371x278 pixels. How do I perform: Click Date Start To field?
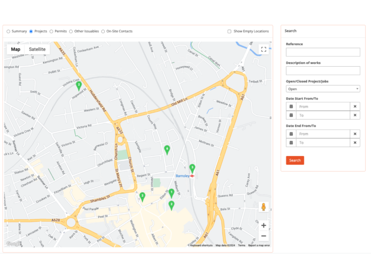(x=323, y=115)
